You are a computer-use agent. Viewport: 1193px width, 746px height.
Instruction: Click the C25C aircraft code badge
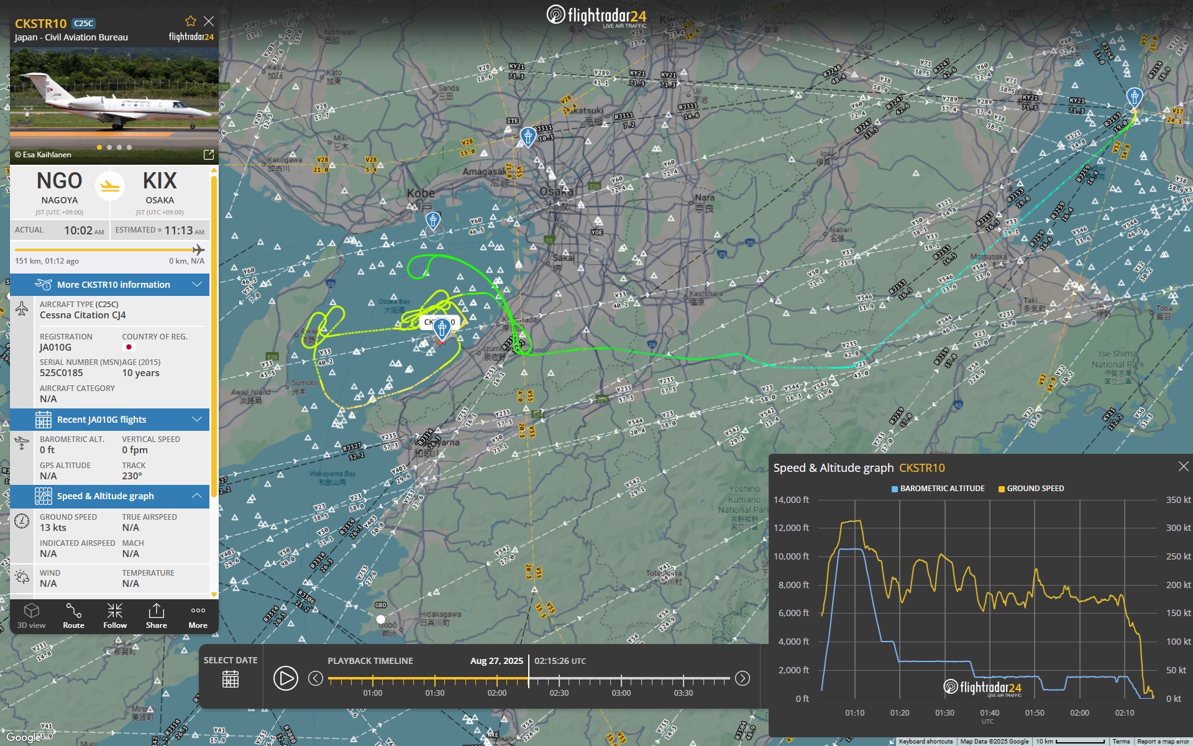[83, 24]
